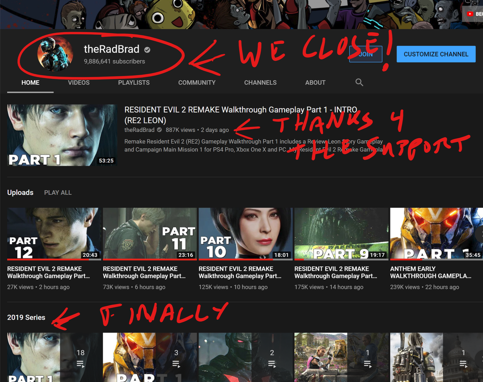This screenshot has height=382, width=483.
Task: Open Resident Evil 2 playlist with 18 videos
Action: [x=53, y=357]
